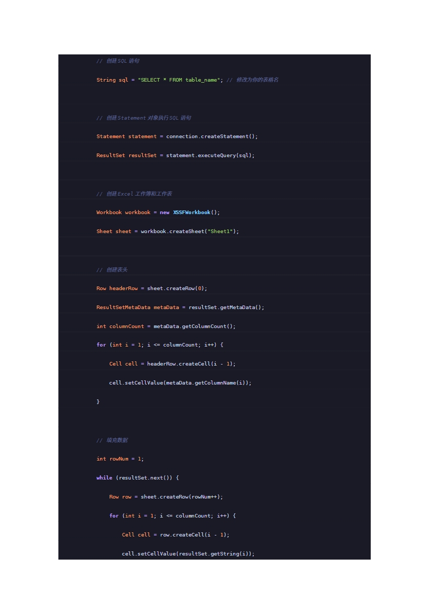Click the while (resultSet.next()) line
This screenshot has height=594, width=423.
click(137, 478)
